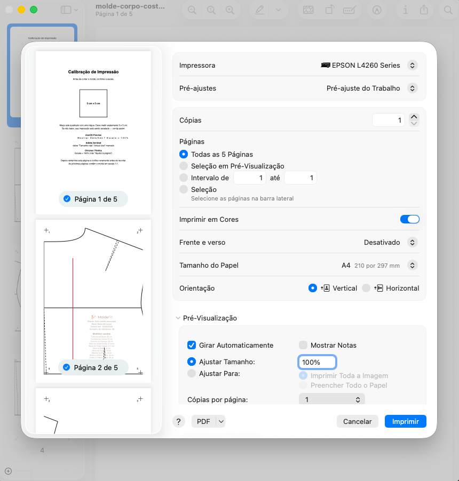Click the redact tool icon in Preview toolbar
This screenshot has width=459, height=481.
308,10
